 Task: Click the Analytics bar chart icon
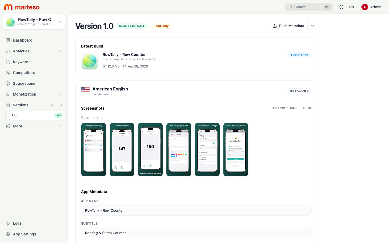tap(8, 51)
